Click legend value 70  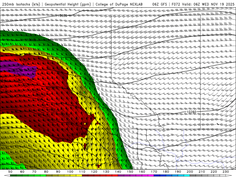click(x=34, y=172)
